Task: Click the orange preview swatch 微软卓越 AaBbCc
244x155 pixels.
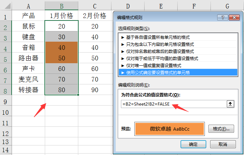Action: (170, 129)
